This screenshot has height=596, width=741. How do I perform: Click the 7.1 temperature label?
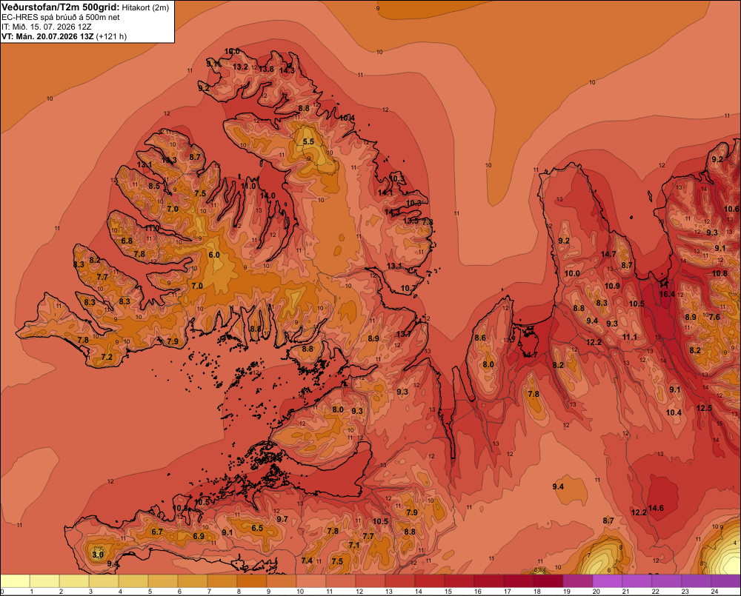(354, 545)
